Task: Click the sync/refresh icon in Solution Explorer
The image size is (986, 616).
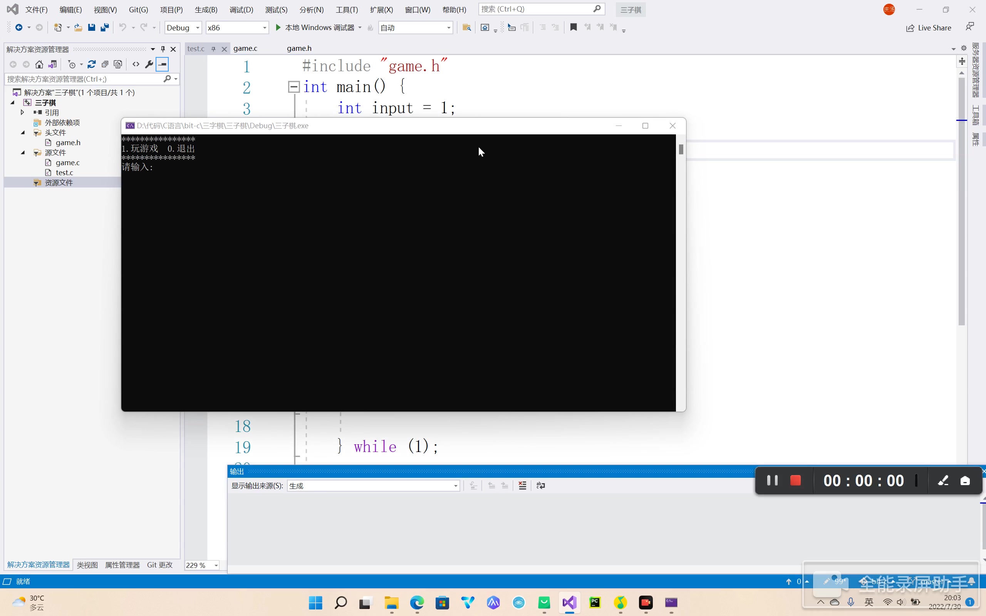Action: (x=92, y=64)
